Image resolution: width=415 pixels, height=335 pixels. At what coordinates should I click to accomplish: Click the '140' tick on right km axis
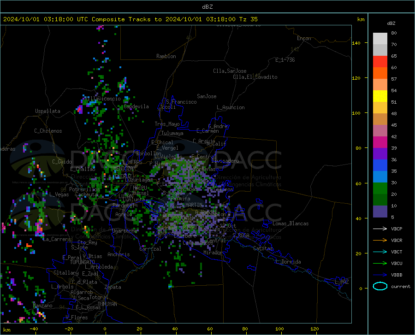coord(356,43)
